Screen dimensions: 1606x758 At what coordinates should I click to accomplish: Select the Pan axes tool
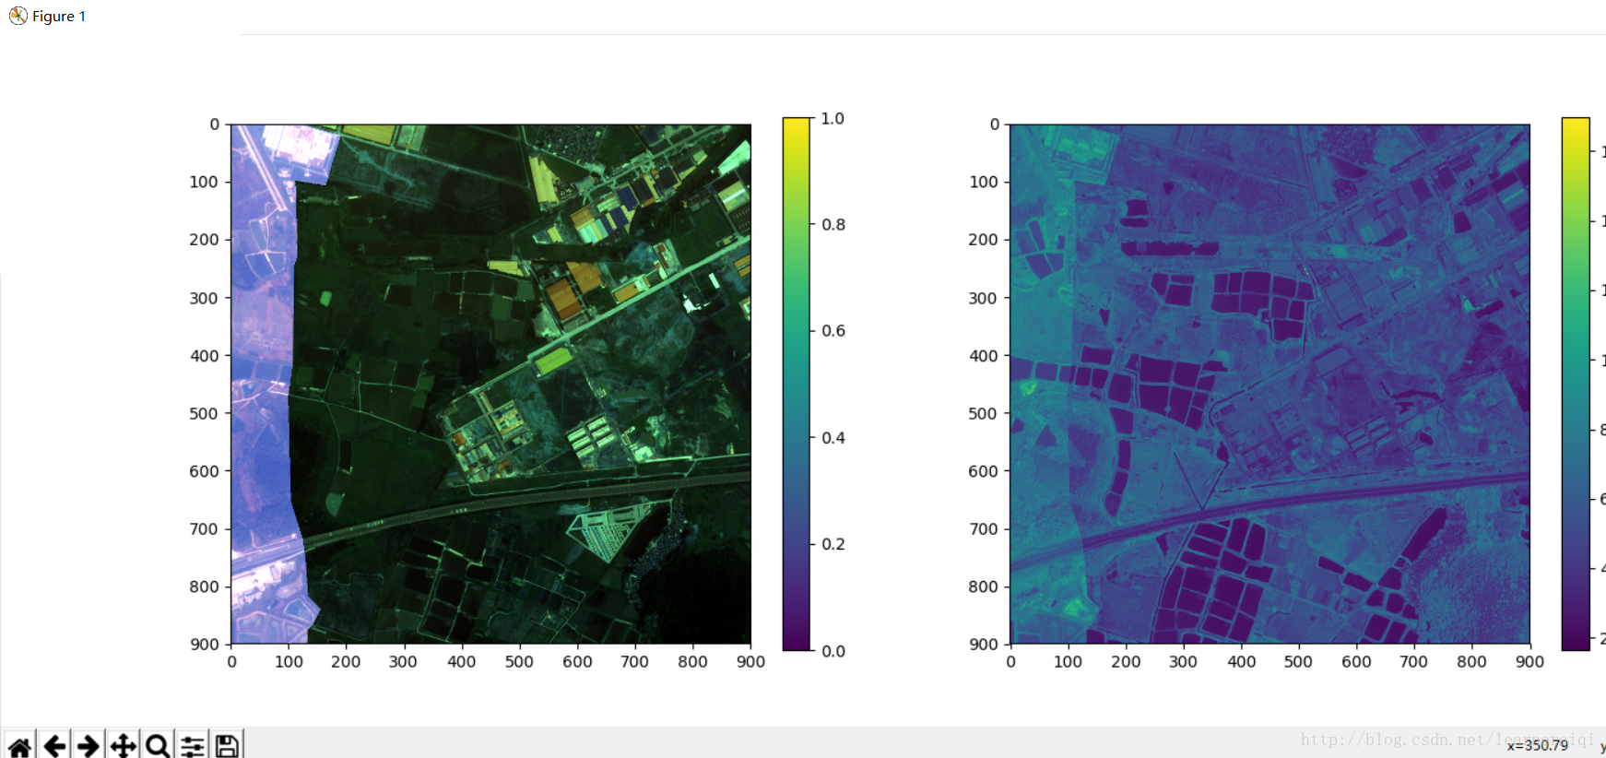[x=124, y=745]
